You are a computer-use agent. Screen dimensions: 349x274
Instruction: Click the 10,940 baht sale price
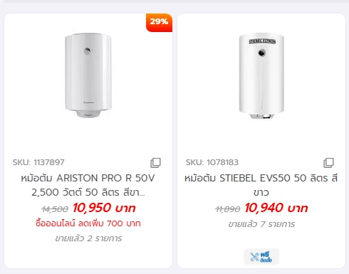pyautogui.click(x=276, y=208)
